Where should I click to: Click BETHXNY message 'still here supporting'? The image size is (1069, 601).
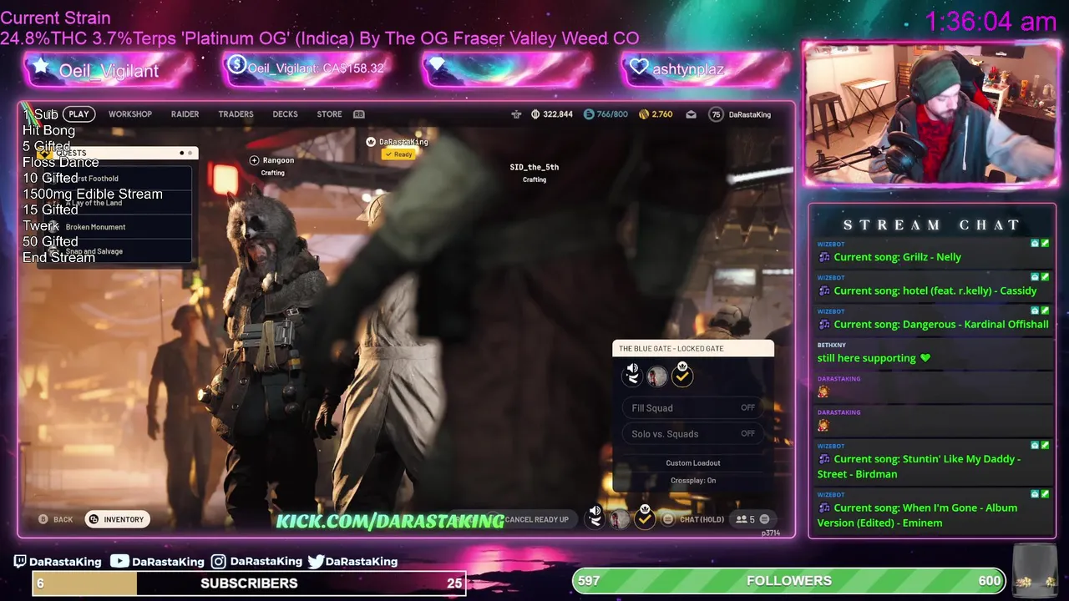tap(874, 358)
